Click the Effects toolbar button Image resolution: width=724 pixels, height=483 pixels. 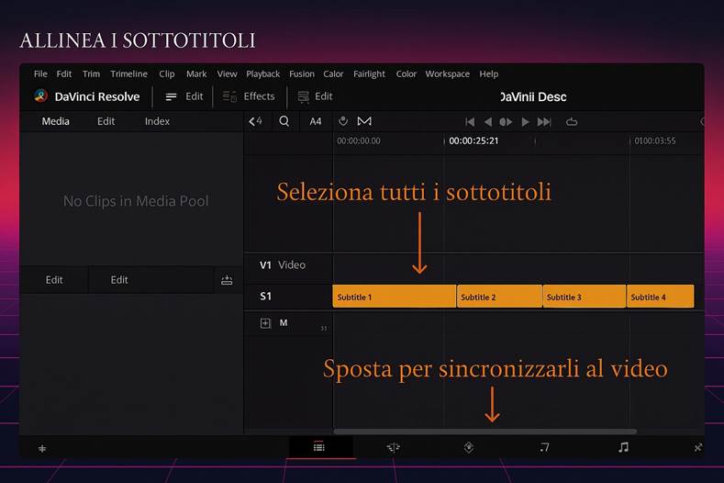click(249, 96)
